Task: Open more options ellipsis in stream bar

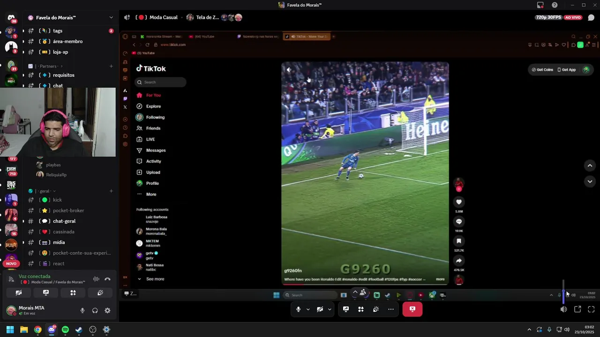Action: coord(391,309)
